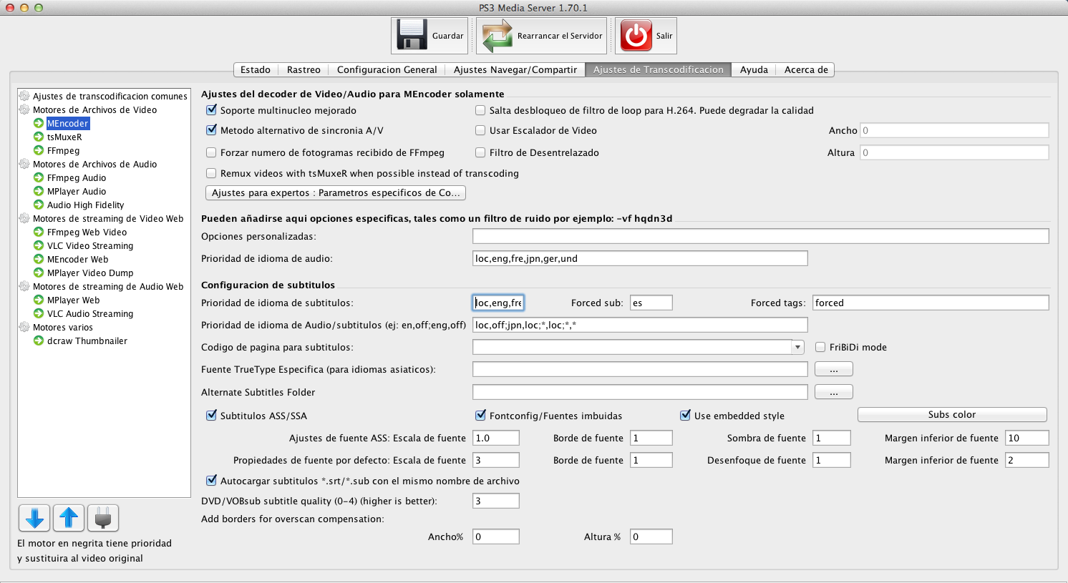Click green arrow icon beside MPlayer Video Dump
This screenshot has width=1068, height=583.
coord(39,273)
